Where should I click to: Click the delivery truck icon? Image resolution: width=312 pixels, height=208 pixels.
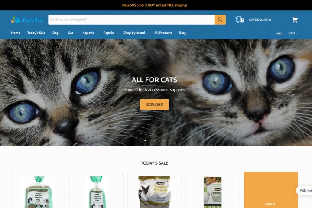[x=240, y=19]
